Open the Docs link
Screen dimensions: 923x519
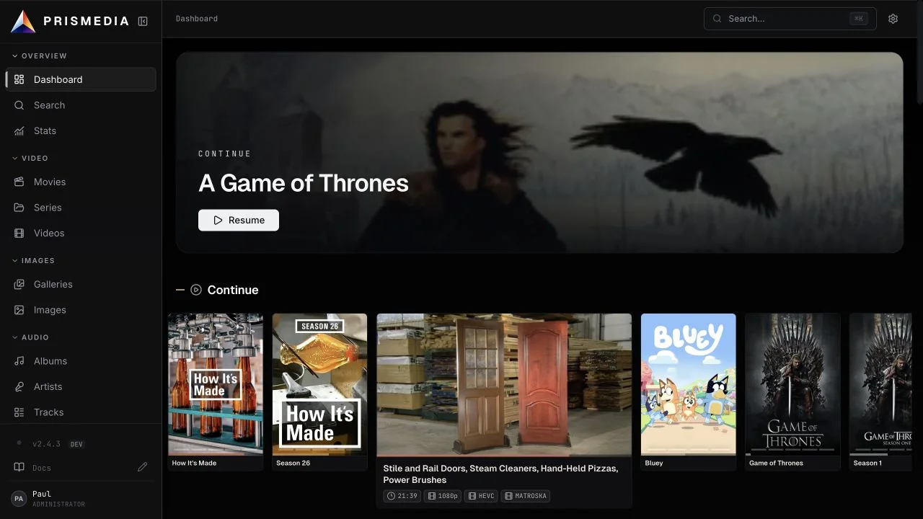coord(42,468)
